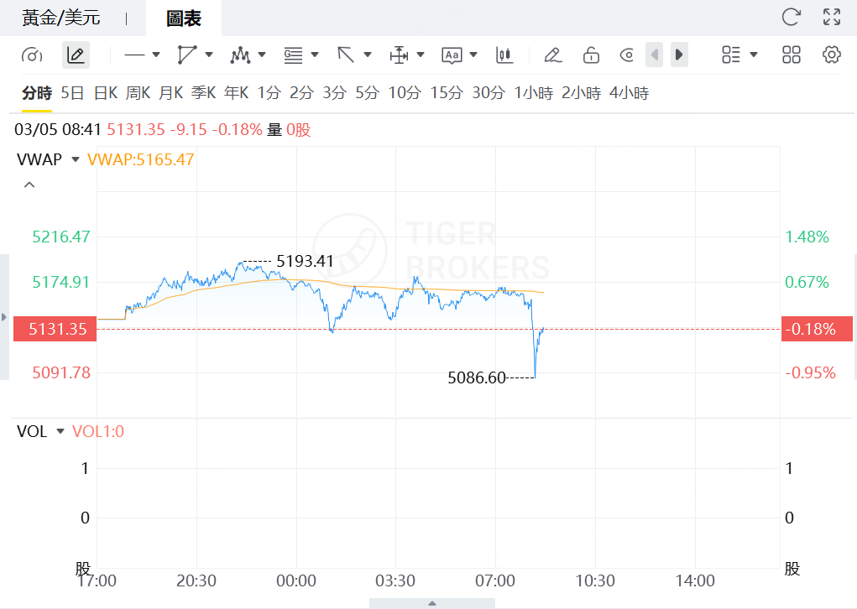This screenshot has width=857, height=609.
Task: Switch to the 日K timeframe tab
Action: tap(105, 93)
